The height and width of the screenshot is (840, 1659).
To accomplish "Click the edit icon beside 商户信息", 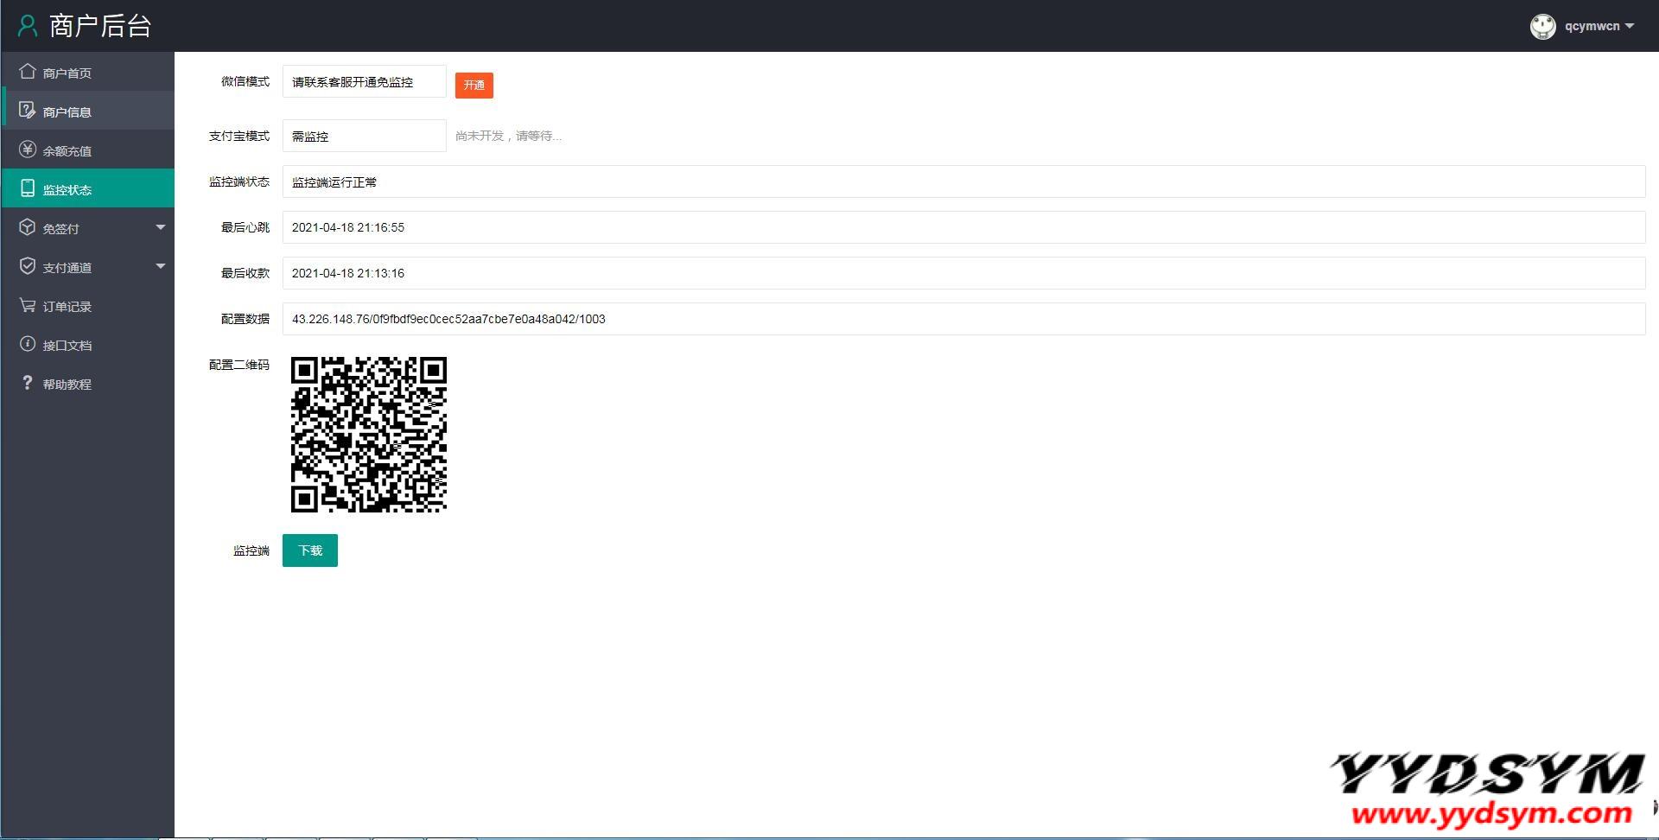I will 28,111.
